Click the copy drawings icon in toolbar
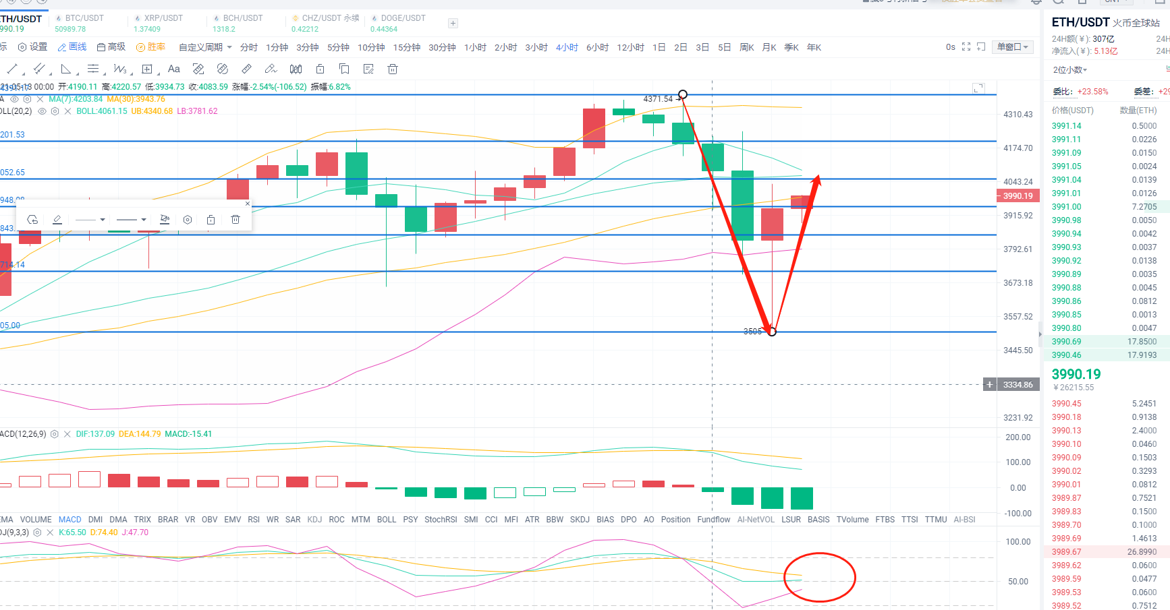Viewport: 1170px width, 610px height. click(344, 69)
